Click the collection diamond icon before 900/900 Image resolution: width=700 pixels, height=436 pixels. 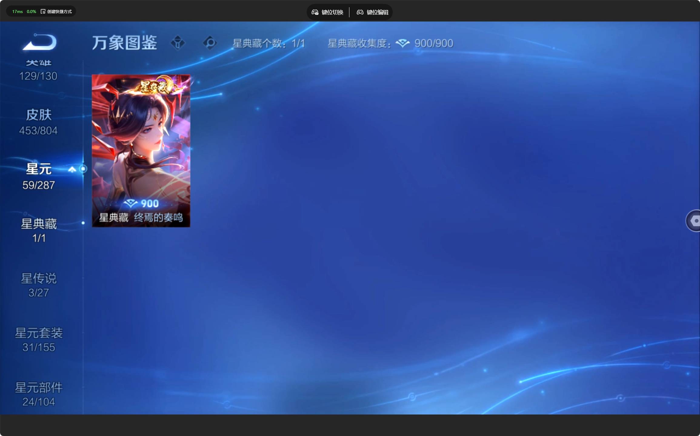coord(402,43)
